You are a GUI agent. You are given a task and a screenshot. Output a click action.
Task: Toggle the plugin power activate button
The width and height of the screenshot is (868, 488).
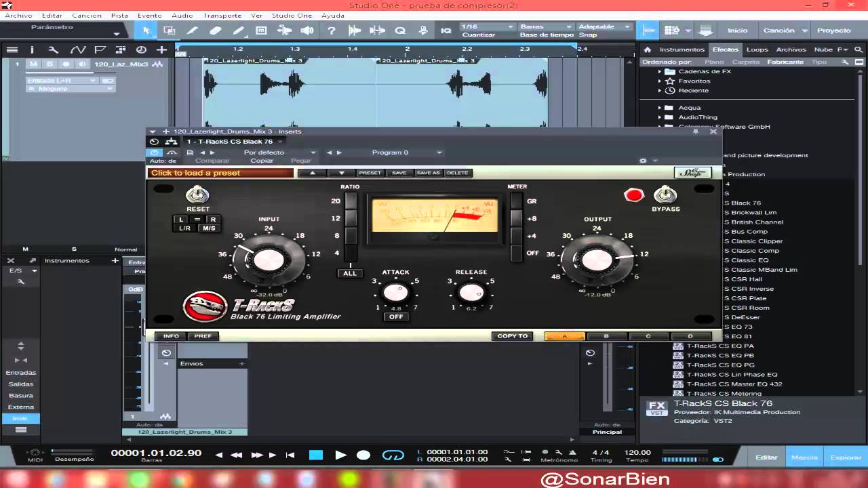click(155, 152)
